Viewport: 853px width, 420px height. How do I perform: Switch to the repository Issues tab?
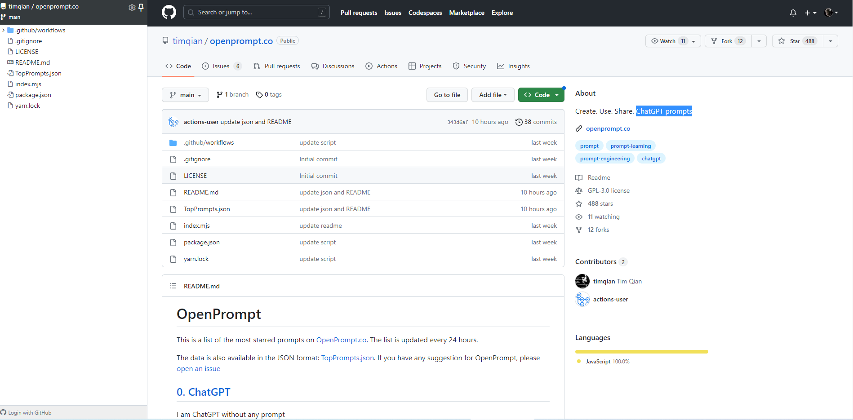[222, 66]
